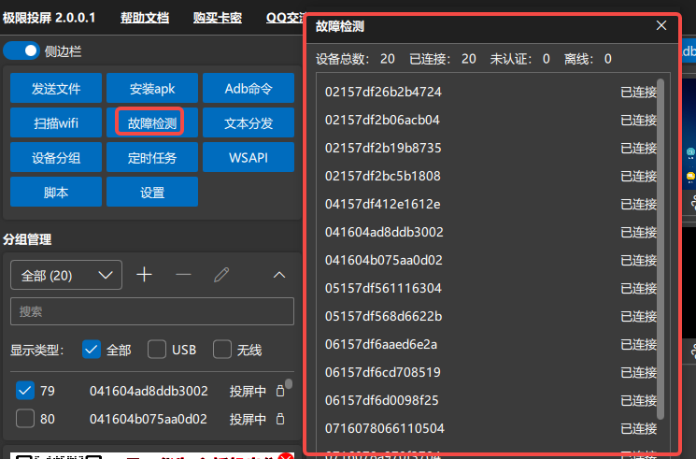This screenshot has height=459, width=696.
Task: Open the 帮助文档 link
Action: (145, 18)
